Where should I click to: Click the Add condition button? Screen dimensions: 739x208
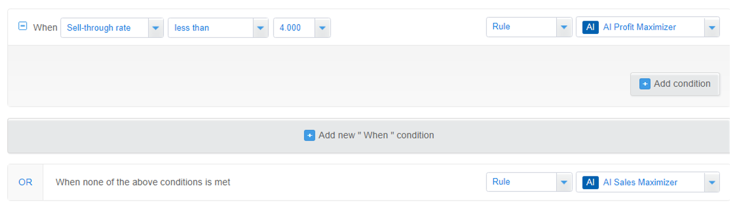coord(675,84)
